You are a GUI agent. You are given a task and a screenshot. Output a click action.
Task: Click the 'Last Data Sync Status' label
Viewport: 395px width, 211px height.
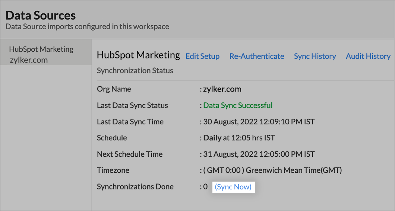[132, 105]
